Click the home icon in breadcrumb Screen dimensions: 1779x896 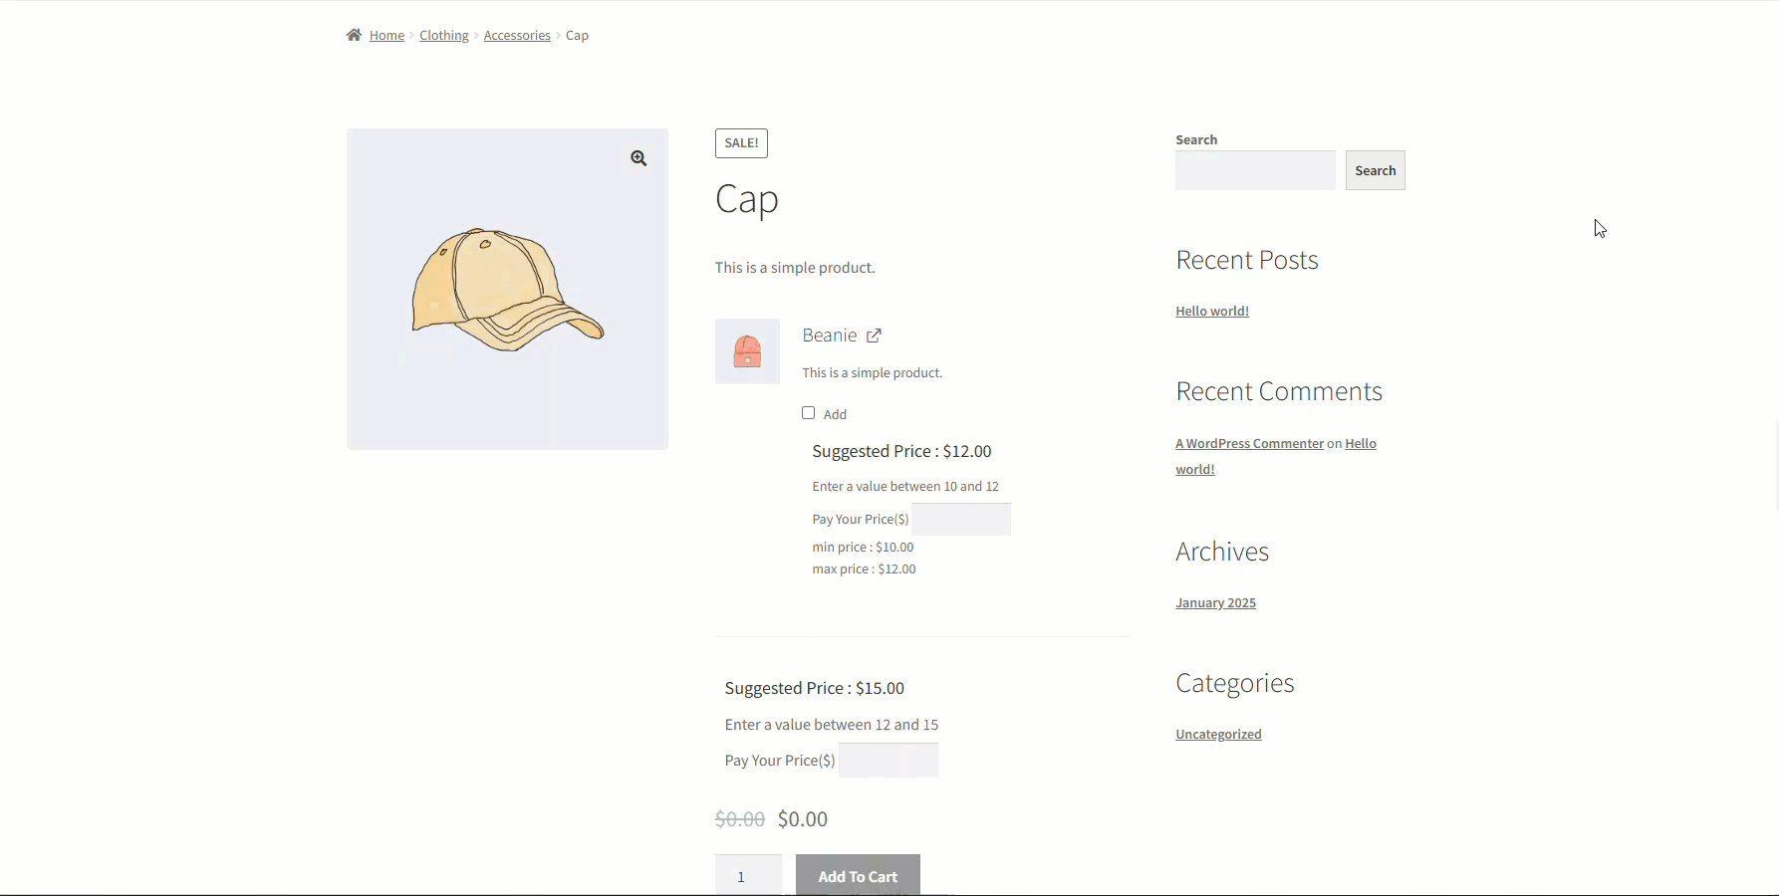(x=354, y=35)
